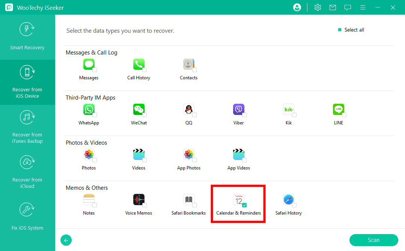Select the WeChat data type icon
The image size is (405, 251).
point(139,110)
